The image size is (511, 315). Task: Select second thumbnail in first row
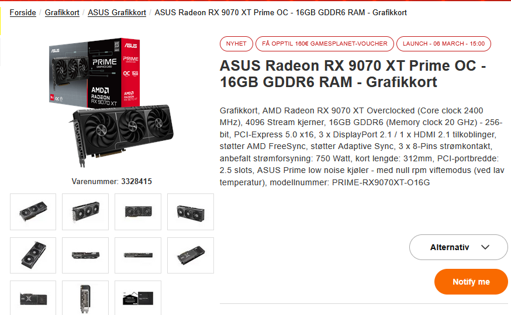[85, 212]
